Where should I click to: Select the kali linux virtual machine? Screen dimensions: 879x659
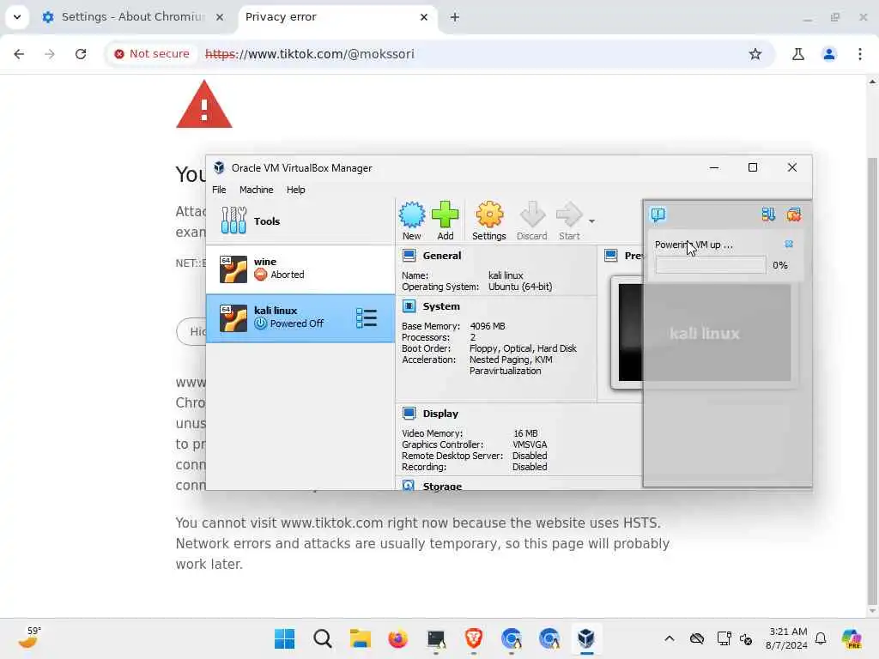(300, 318)
